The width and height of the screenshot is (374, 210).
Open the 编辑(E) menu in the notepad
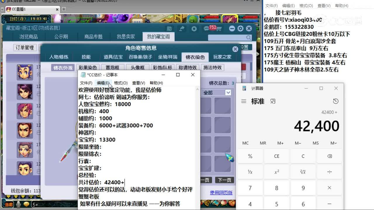coord(103,83)
